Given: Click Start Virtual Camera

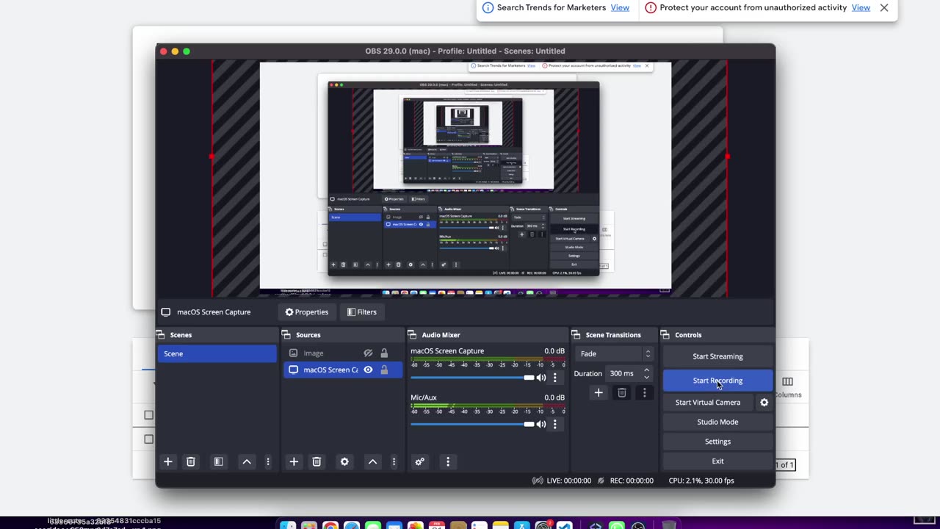Looking at the screenshot, I should pyautogui.click(x=708, y=403).
